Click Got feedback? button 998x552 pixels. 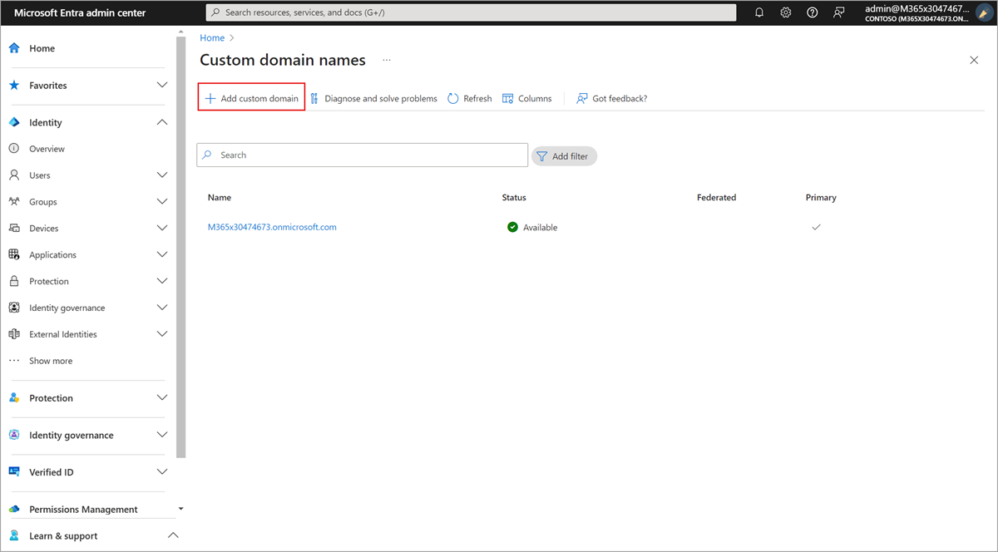pos(611,98)
